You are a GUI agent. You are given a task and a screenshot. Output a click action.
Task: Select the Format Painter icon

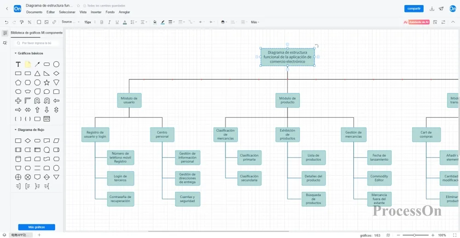(x=22, y=22)
